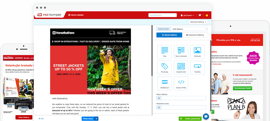Switch to Obsah šablony tab
This screenshot has width=270, height=121.
(x=169, y=35)
